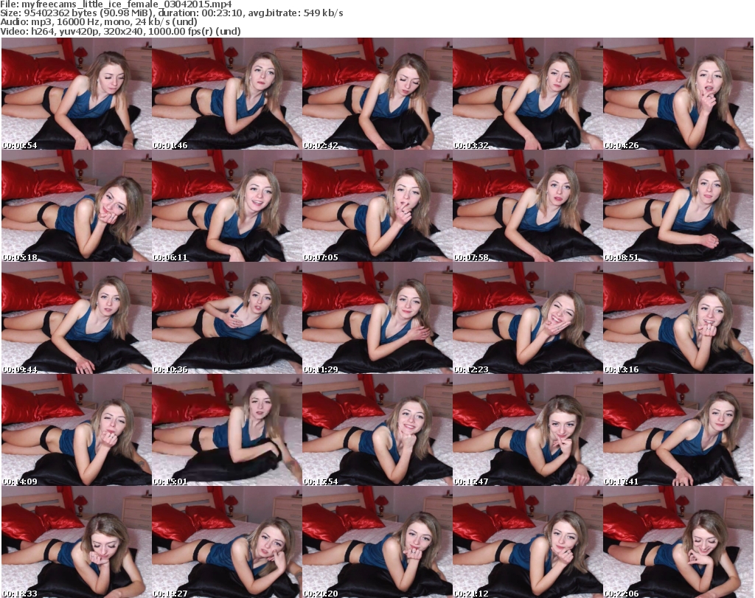Click the frame timestamped 00:18:33
This screenshot has height=598, width=755.
point(77,542)
